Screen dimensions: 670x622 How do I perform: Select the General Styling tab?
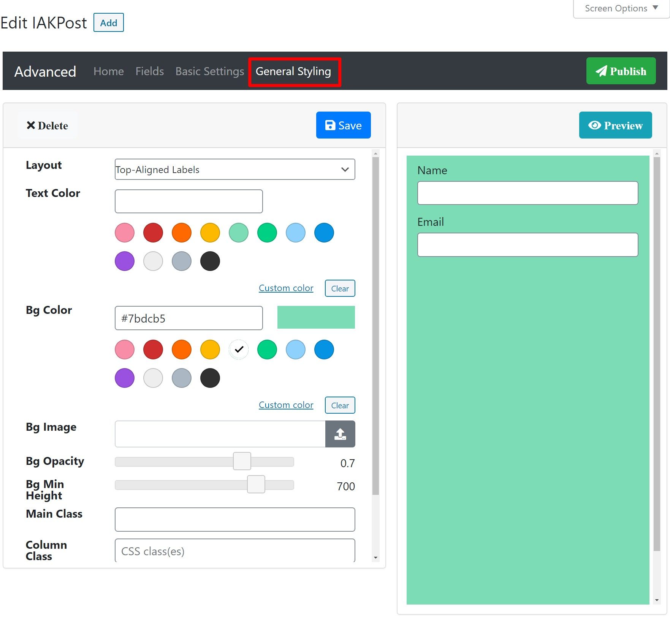click(293, 71)
